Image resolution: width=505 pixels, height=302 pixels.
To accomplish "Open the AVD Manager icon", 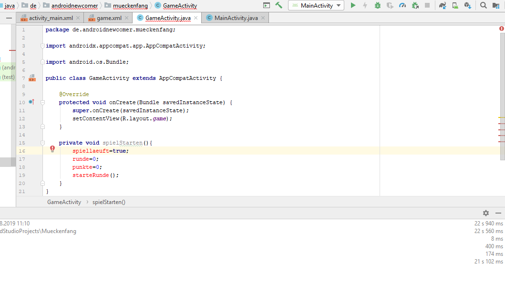I will click(x=455, y=5).
